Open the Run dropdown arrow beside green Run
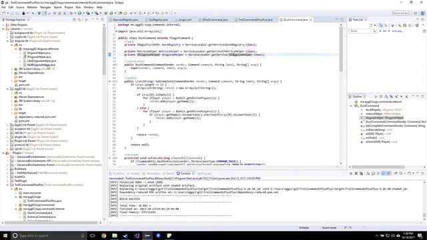427x240 pixels. (x=83, y=13)
